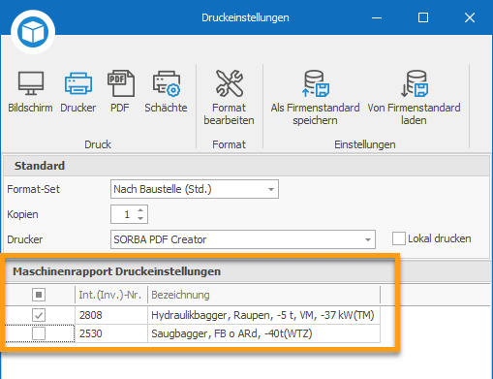Click the Hydraulikbagger, Raupen description cell

pos(263,315)
